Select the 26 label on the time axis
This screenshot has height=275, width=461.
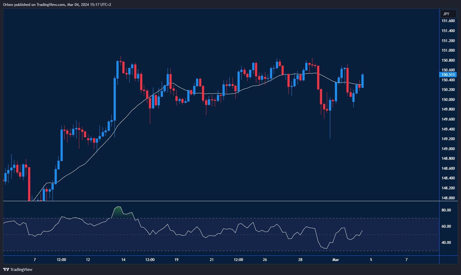tap(265, 259)
